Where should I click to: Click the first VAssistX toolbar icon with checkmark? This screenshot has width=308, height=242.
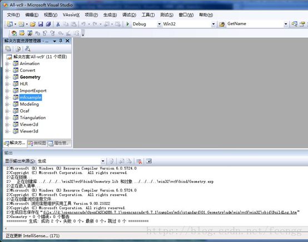click(14, 33)
